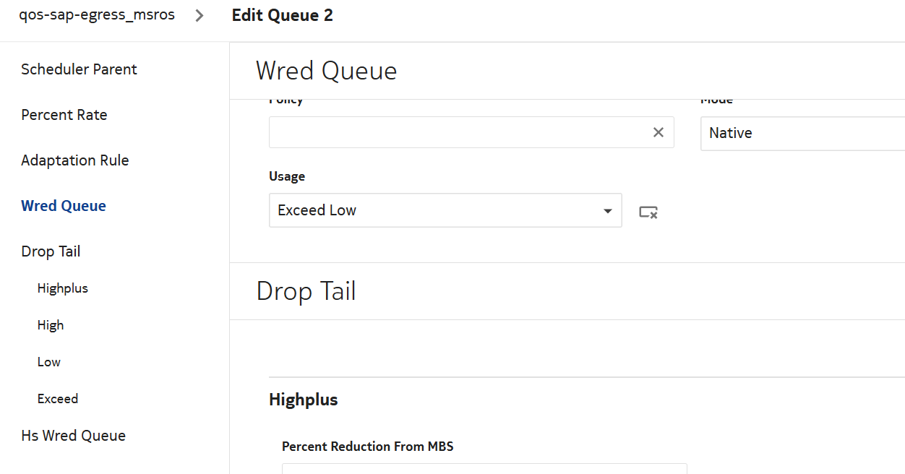
Task: Open the Drop Tail sidebar entry
Action: tap(51, 251)
